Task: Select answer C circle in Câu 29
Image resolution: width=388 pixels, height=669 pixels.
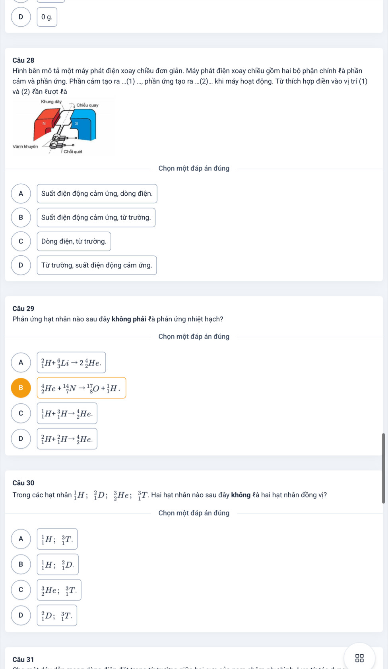Action: click(x=21, y=413)
